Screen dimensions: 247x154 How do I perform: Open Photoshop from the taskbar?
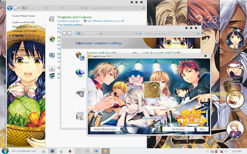tap(52, 151)
